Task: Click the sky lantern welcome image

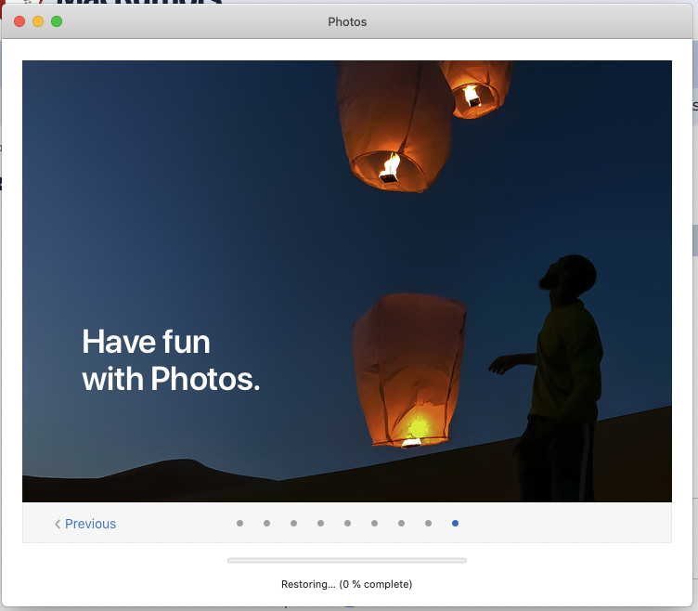Action: click(347, 281)
